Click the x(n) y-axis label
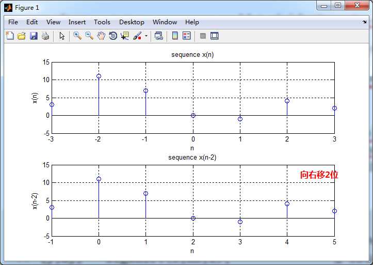The height and width of the screenshot is (265, 373). 35,98
